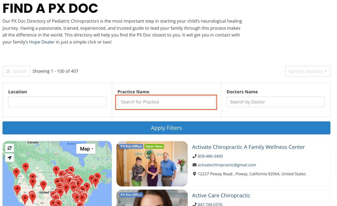Open the Active Care Chiropractic listing
Screen dimensions: 337x206
click(x=221, y=195)
